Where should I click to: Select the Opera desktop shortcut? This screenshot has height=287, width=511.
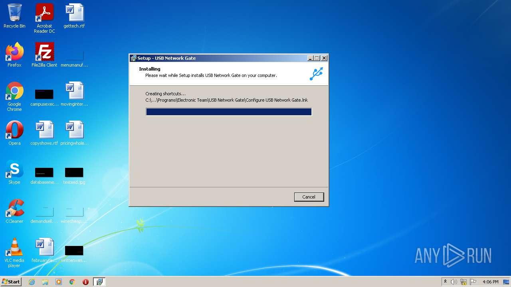[x=14, y=133]
